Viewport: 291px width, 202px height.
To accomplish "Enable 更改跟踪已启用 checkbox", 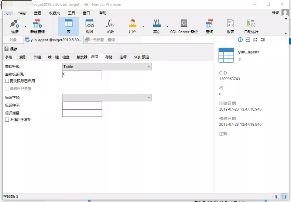I will [7, 81].
